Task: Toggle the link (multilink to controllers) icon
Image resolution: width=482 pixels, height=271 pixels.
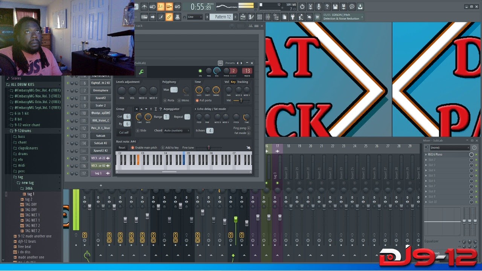Action: pyautogui.click(x=169, y=17)
